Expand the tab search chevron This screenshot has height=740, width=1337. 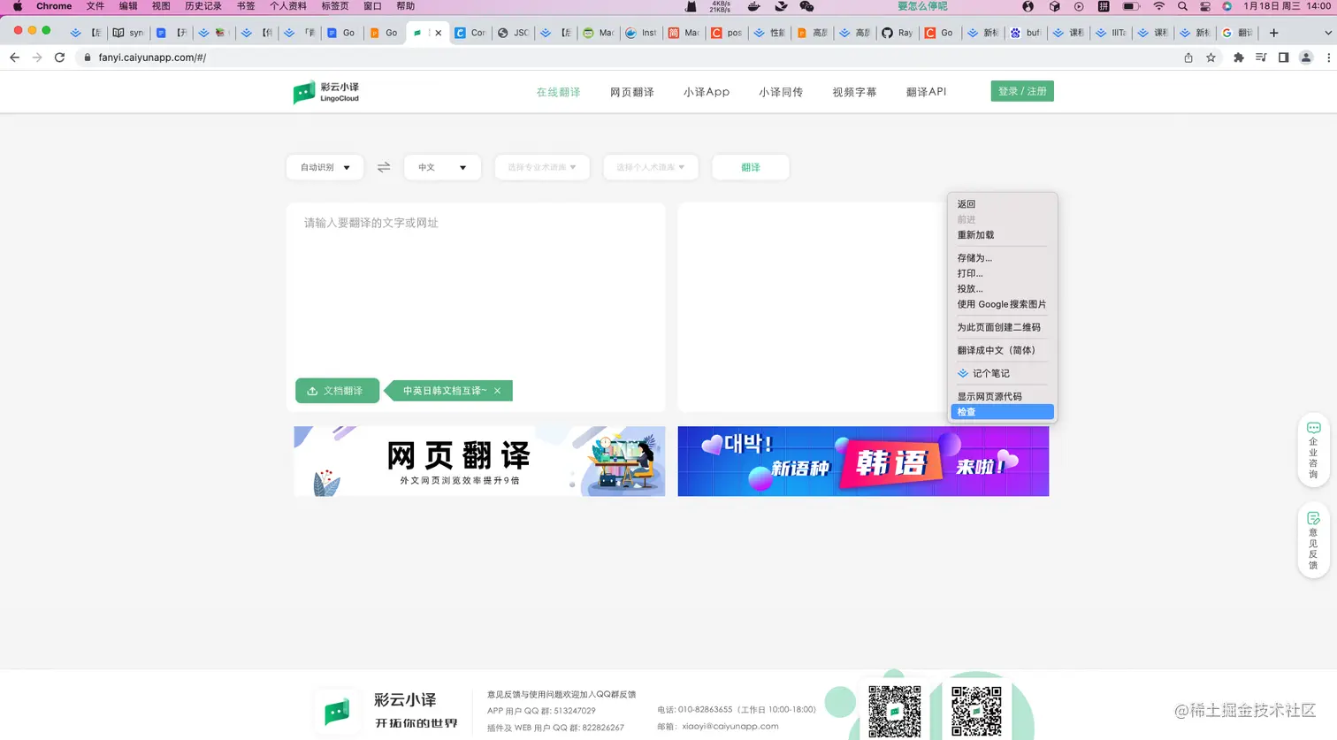coord(1327,33)
